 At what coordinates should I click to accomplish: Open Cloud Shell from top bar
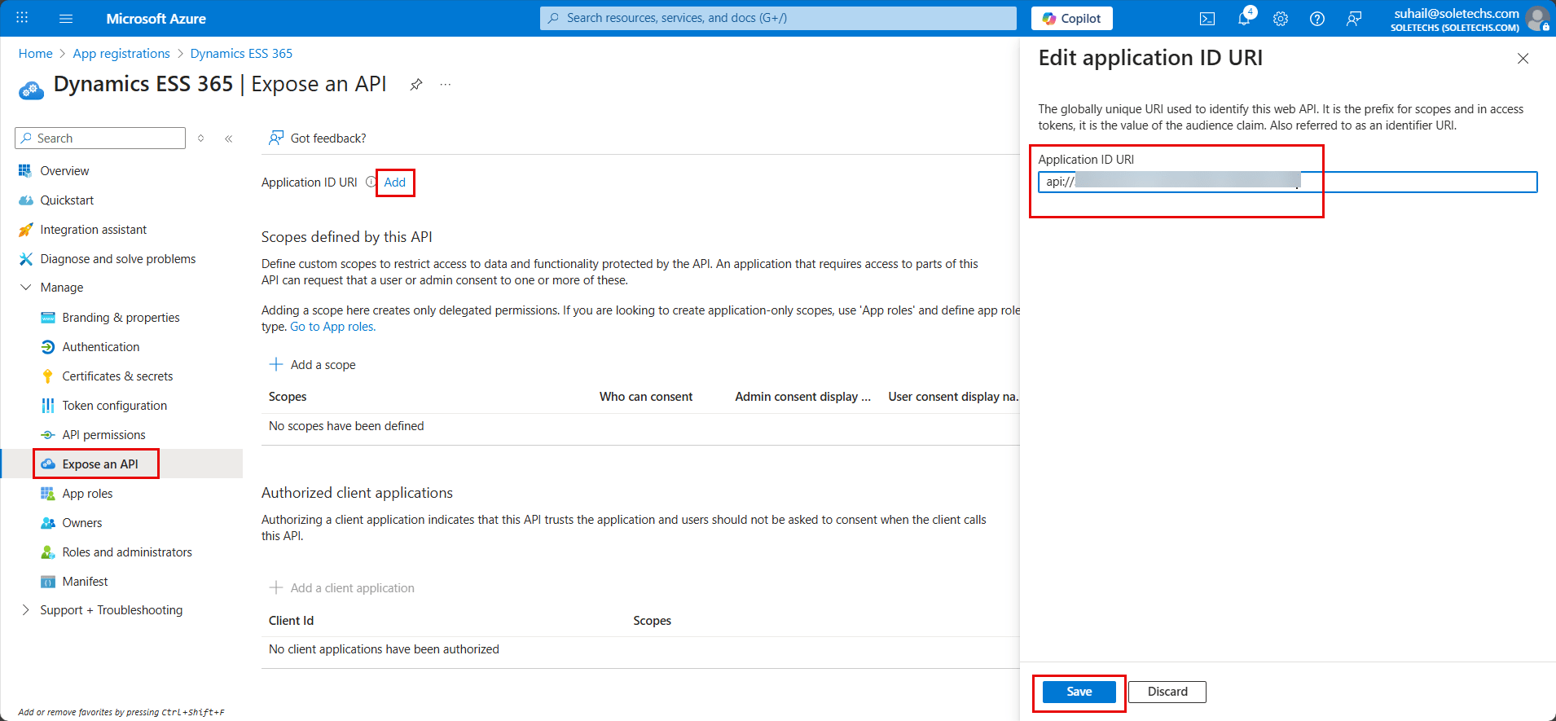1207,19
